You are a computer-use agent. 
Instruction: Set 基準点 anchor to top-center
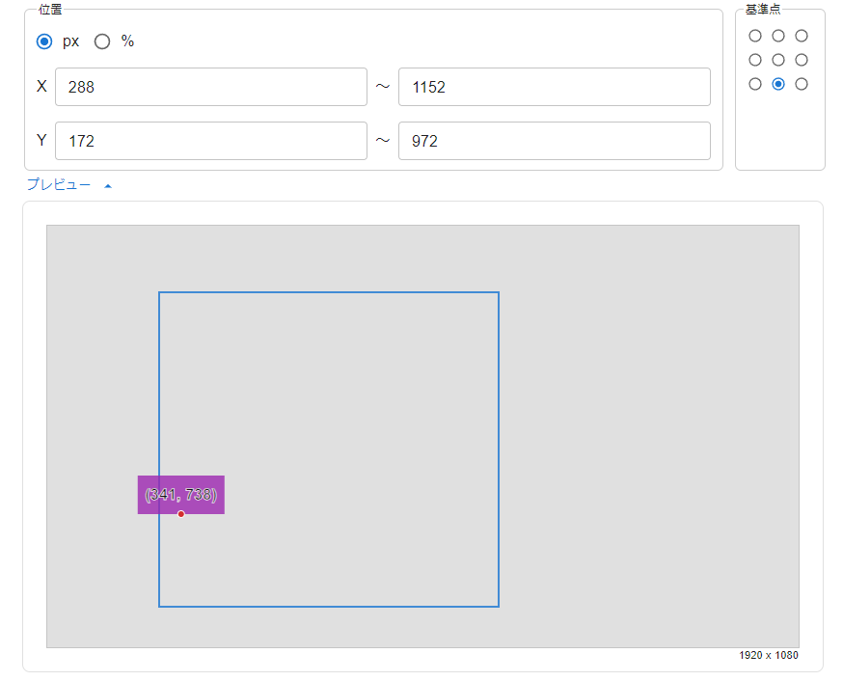(778, 36)
